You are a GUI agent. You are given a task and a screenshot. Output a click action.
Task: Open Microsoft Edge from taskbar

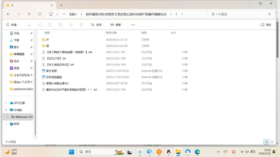click(197, 152)
